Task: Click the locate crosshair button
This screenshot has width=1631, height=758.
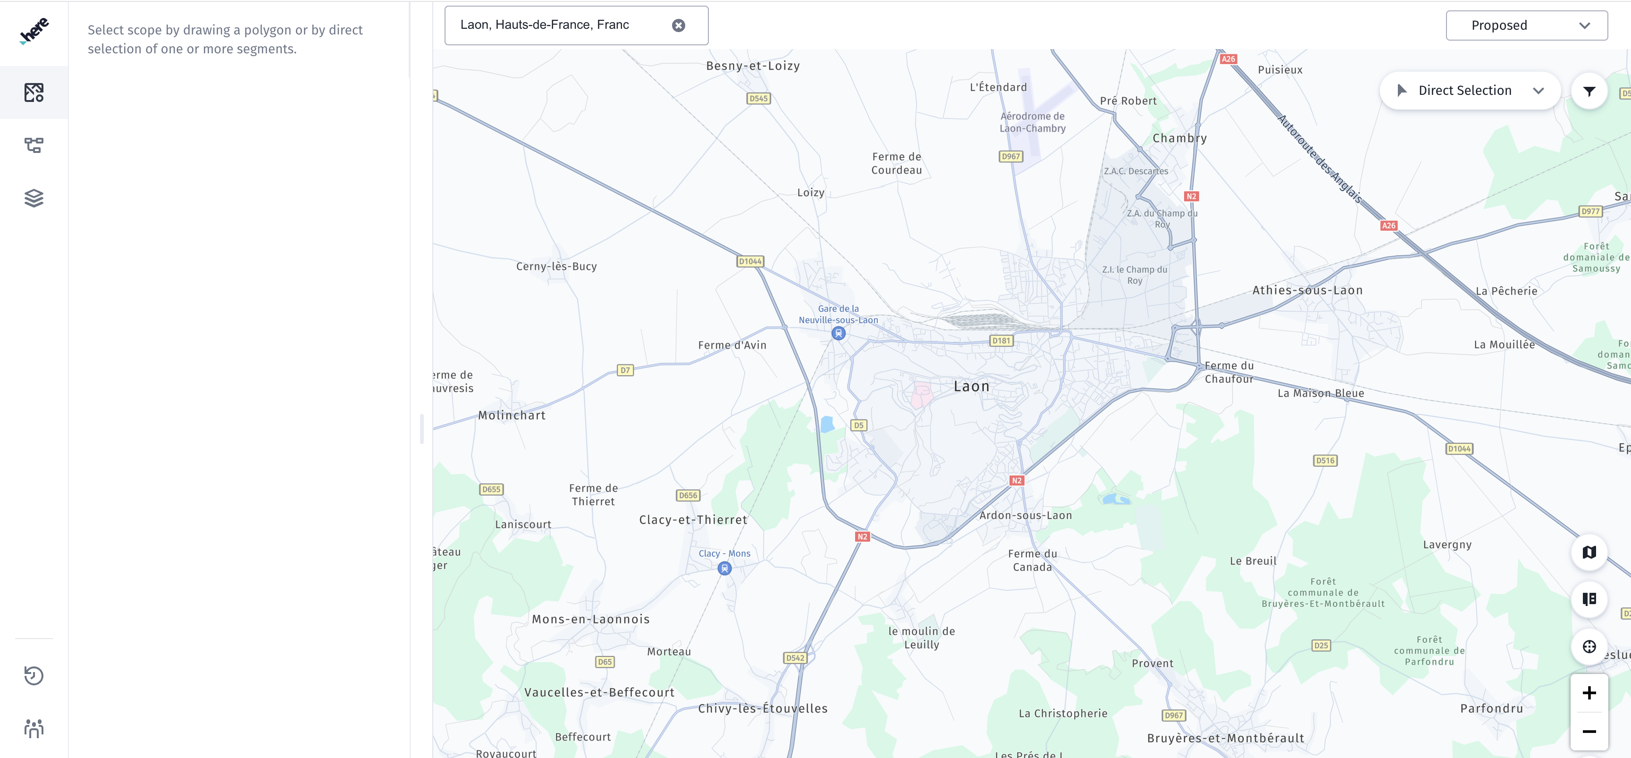Action: (x=1589, y=647)
